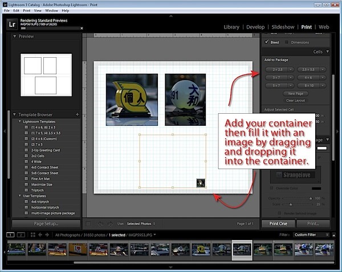Click the plus icon in Template Browser
Viewport: 342px width, 272px height.
click(77, 114)
